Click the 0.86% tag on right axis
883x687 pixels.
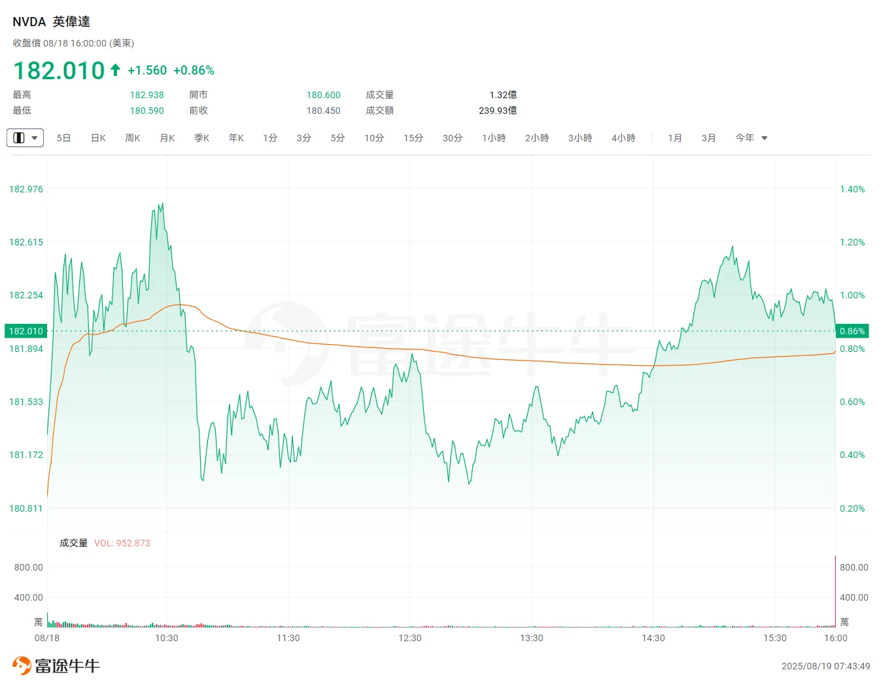coord(852,331)
